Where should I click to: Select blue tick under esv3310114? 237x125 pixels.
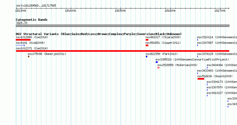[x=198, y=40]
